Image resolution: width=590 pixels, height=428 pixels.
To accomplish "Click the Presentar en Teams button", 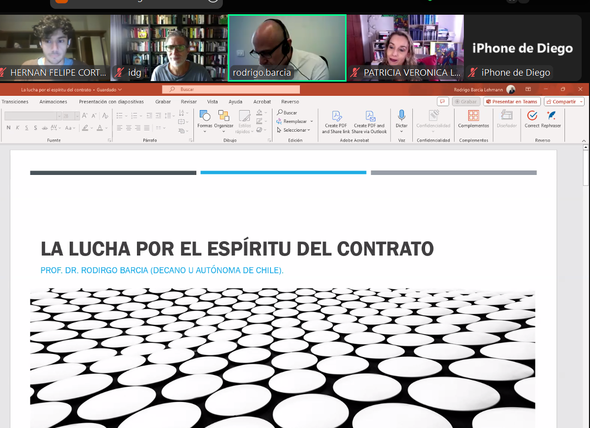I will pos(512,102).
